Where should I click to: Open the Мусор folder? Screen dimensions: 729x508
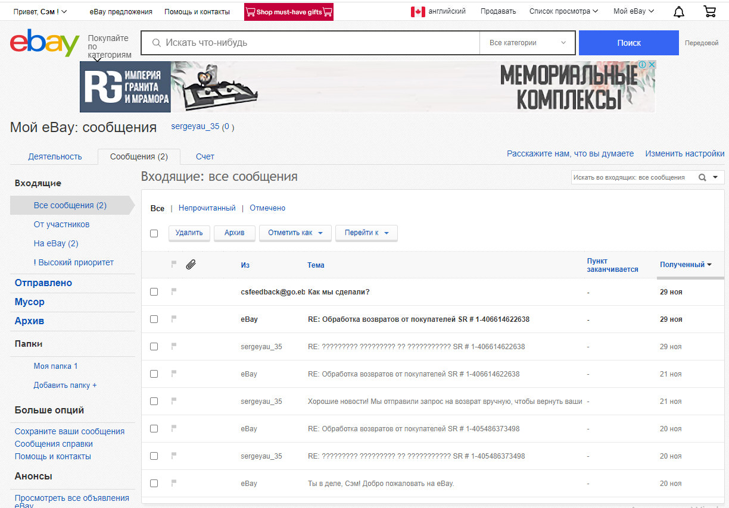tap(30, 302)
